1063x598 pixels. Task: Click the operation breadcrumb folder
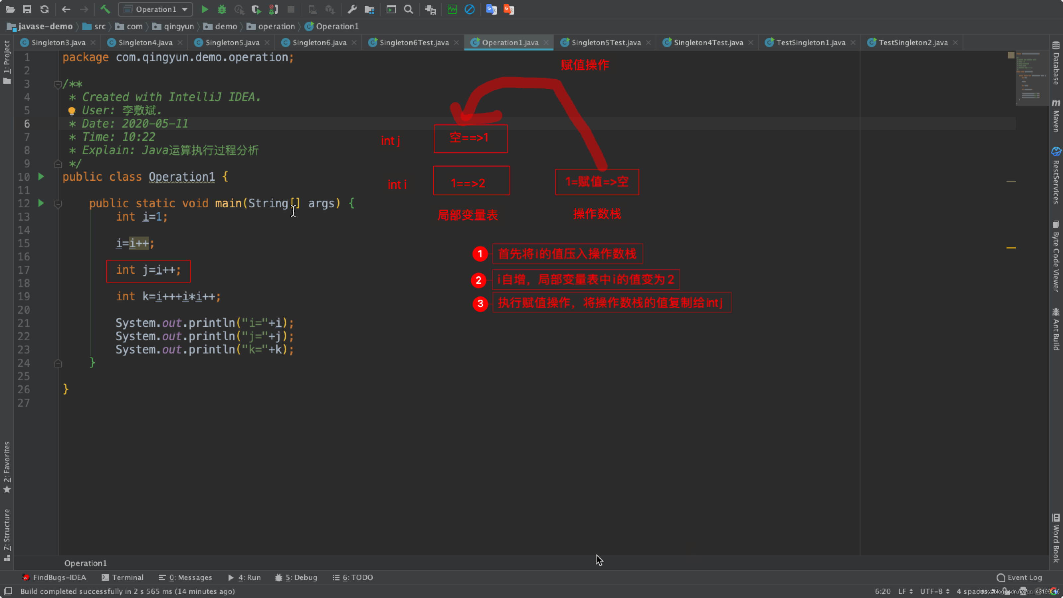(271, 27)
